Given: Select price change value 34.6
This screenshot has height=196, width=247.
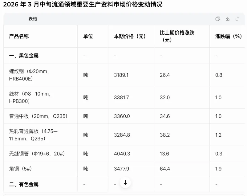Looking at the screenshot, I should (x=165, y=116).
